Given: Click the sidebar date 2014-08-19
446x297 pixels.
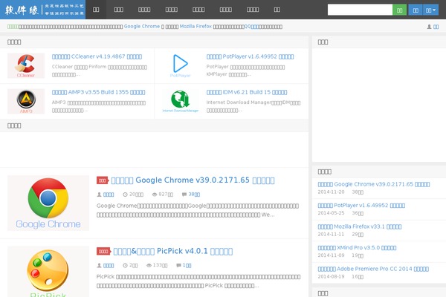Looking at the screenshot, I should point(331,276).
